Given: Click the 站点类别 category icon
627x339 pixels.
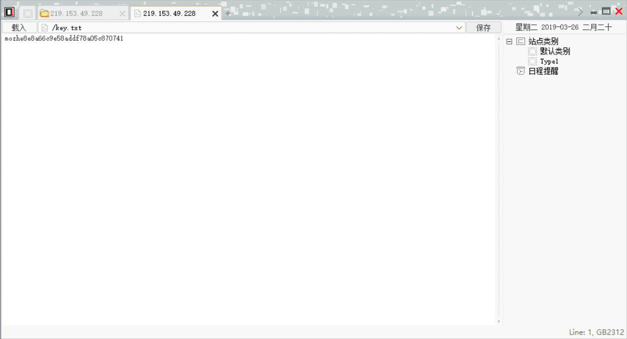Looking at the screenshot, I should pos(521,42).
